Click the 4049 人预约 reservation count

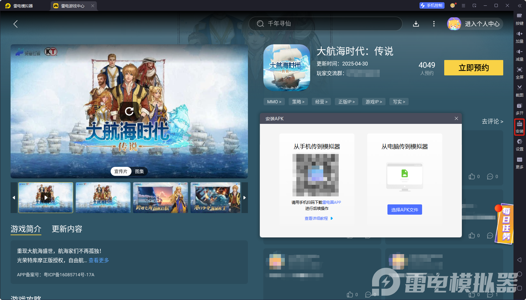click(x=427, y=68)
